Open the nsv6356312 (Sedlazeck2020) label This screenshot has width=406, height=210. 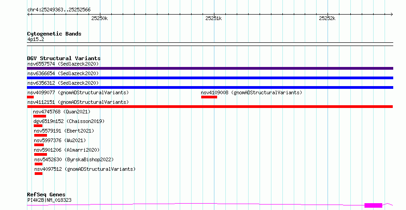(63, 83)
